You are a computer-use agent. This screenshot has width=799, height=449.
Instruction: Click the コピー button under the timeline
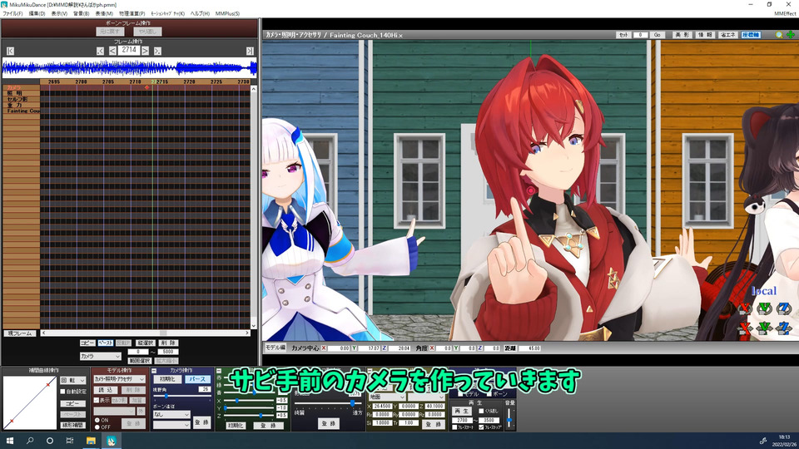tap(87, 343)
